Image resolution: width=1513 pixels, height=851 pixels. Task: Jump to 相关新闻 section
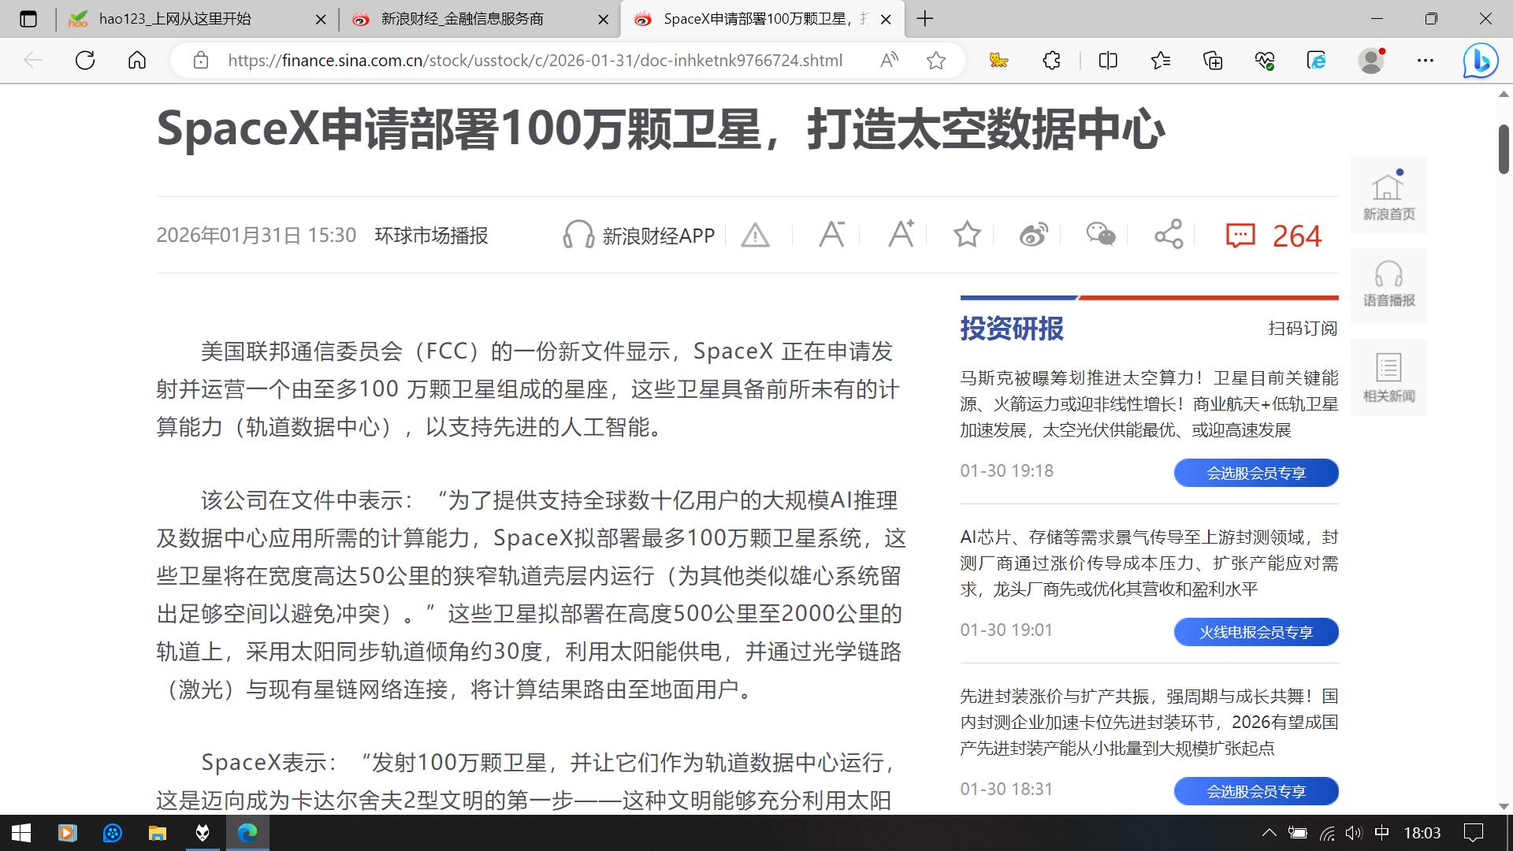click(x=1388, y=377)
